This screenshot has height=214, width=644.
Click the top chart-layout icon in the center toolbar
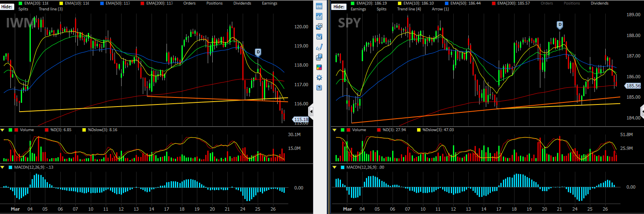pyautogui.click(x=319, y=6)
